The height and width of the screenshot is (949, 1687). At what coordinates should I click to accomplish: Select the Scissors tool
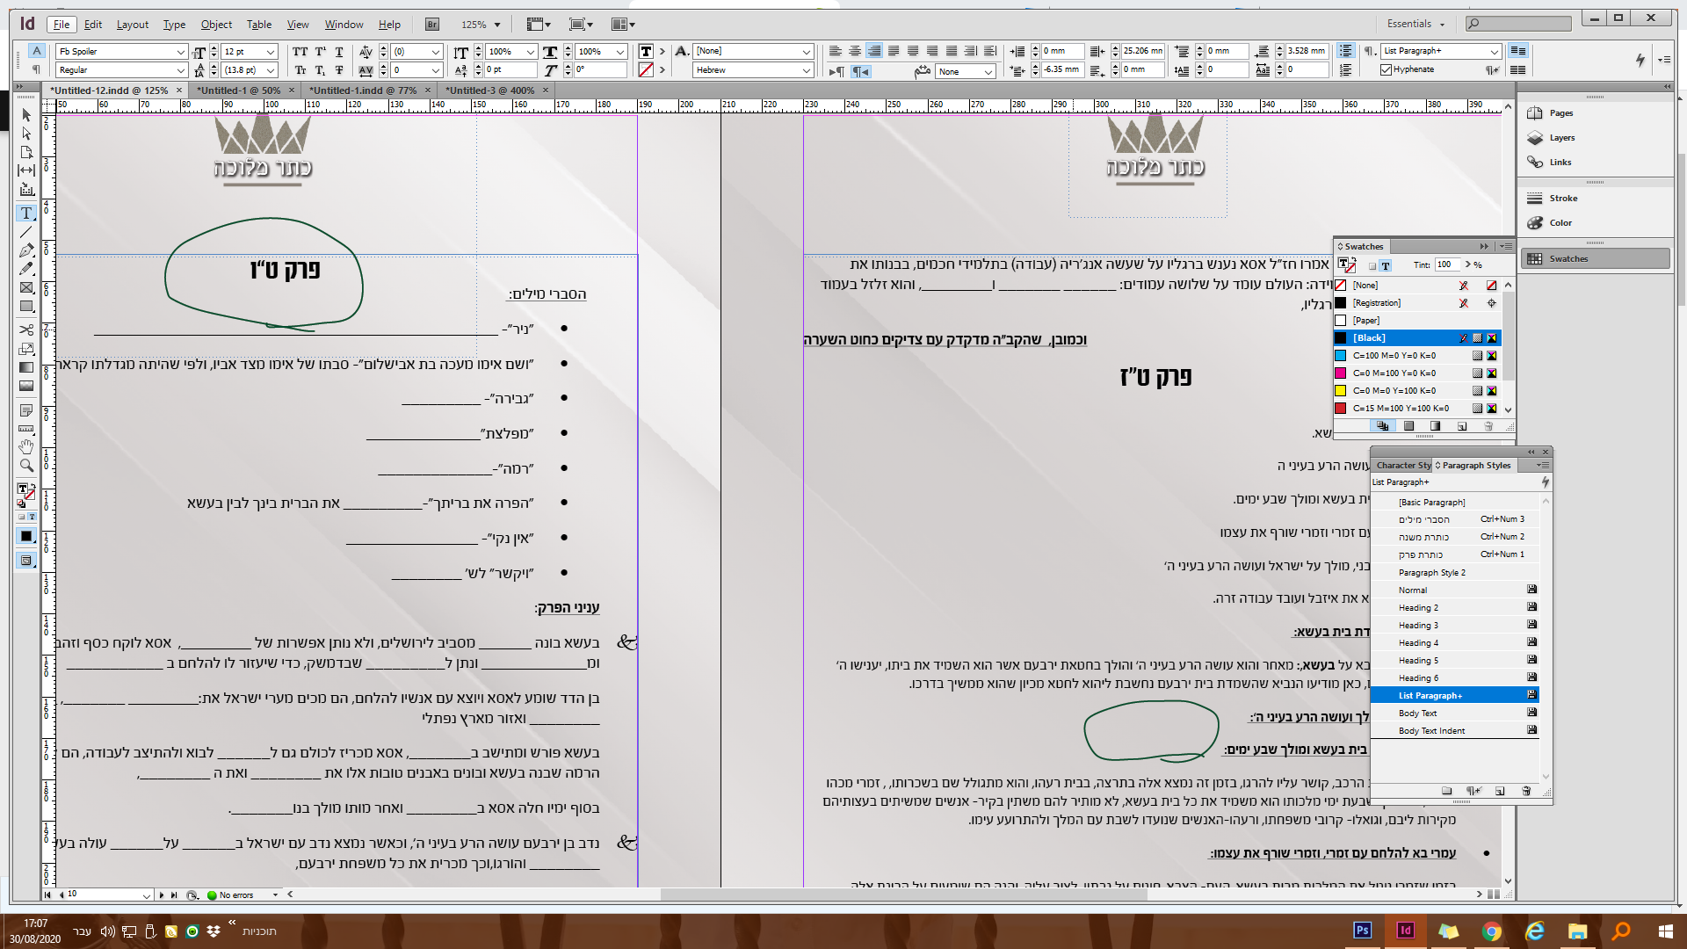(26, 330)
